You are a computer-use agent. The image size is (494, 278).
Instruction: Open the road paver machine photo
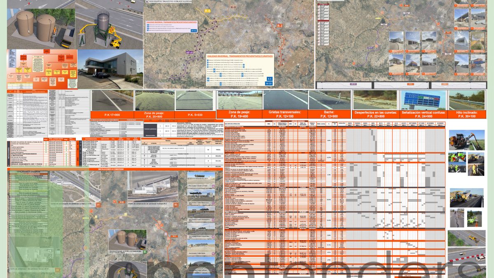pos(467,198)
